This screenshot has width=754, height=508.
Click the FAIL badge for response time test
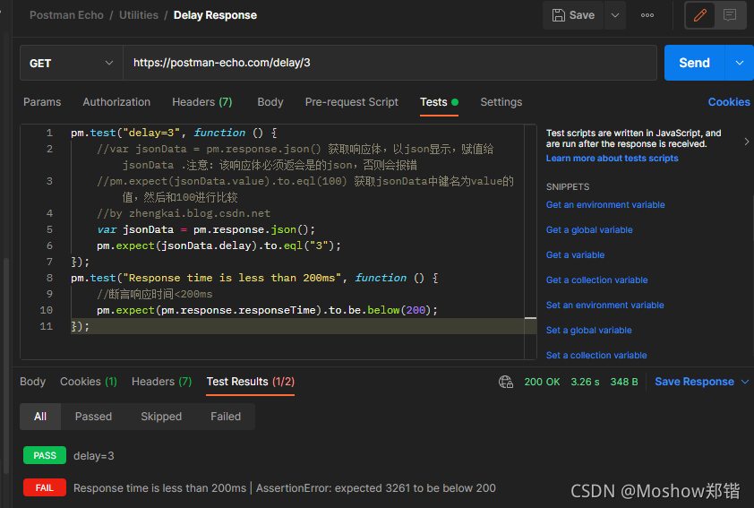pos(45,487)
